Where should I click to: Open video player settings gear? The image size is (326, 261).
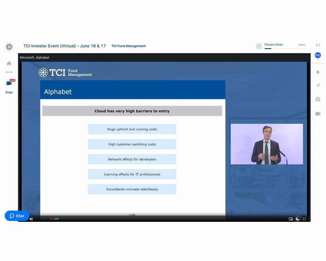(x=298, y=219)
